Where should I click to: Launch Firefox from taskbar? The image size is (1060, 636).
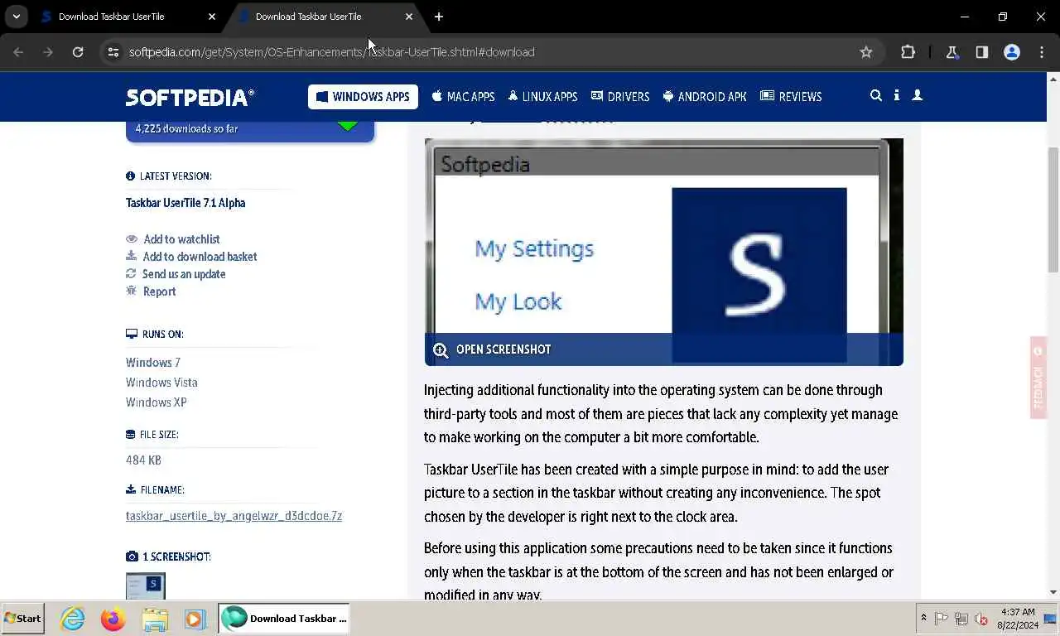[x=113, y=619]
